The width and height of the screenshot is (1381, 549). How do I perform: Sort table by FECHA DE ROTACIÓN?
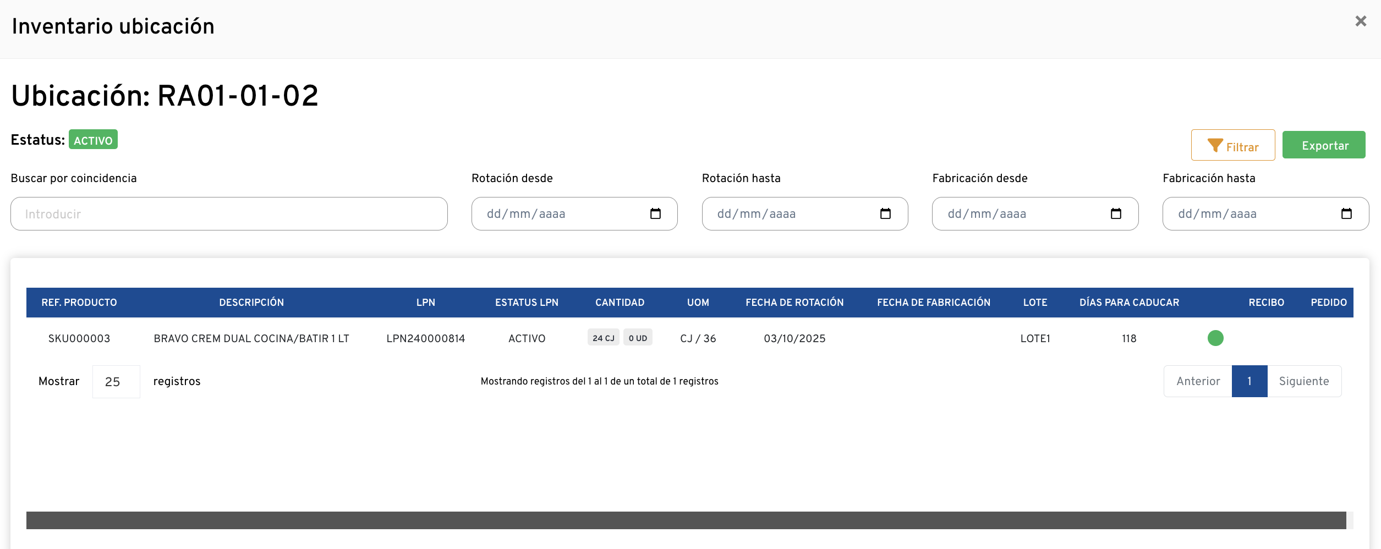point(794,303)
